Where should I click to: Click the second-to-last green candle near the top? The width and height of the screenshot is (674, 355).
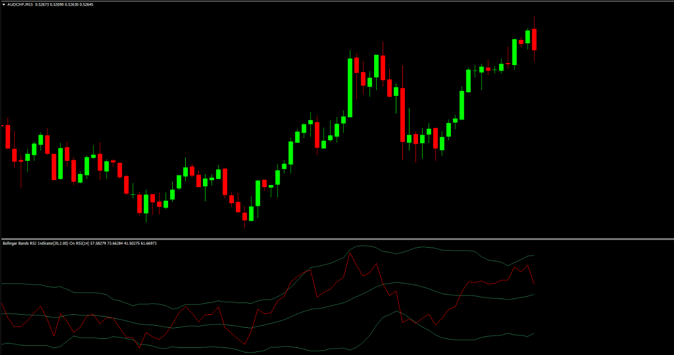pyautogui.click(x=514, y=52)
